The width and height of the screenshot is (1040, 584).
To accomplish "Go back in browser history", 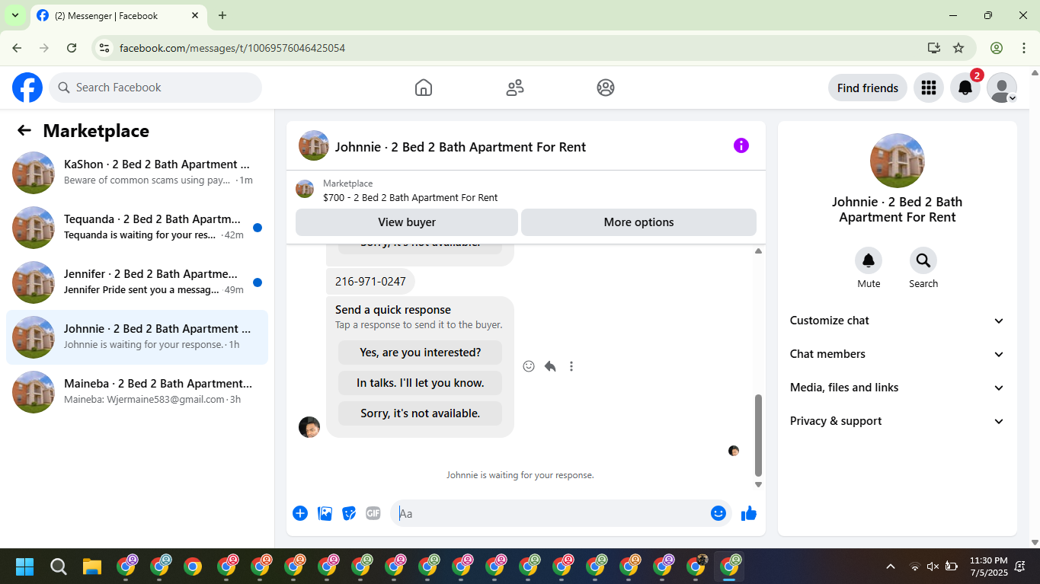I will pos(17,48).
